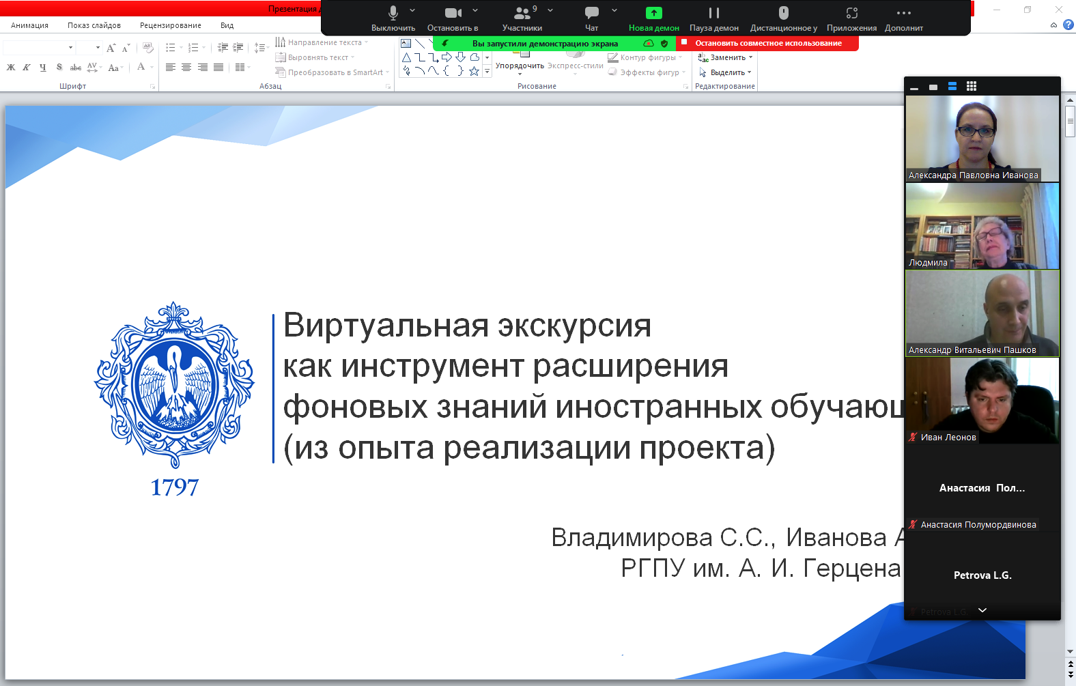Open the Эффекты фигур menu
The height and width of the screenshot is (686, 1076).
click(x=647, y=72)
